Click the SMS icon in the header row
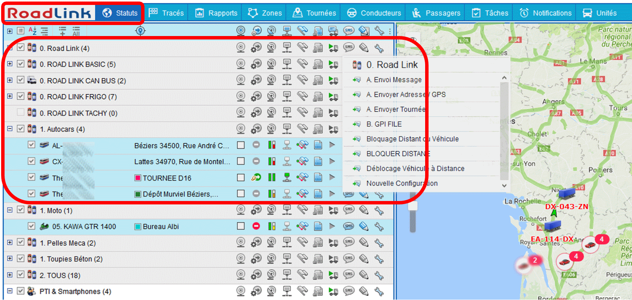The width and height of the screenshot is (632, 300). 349,31
